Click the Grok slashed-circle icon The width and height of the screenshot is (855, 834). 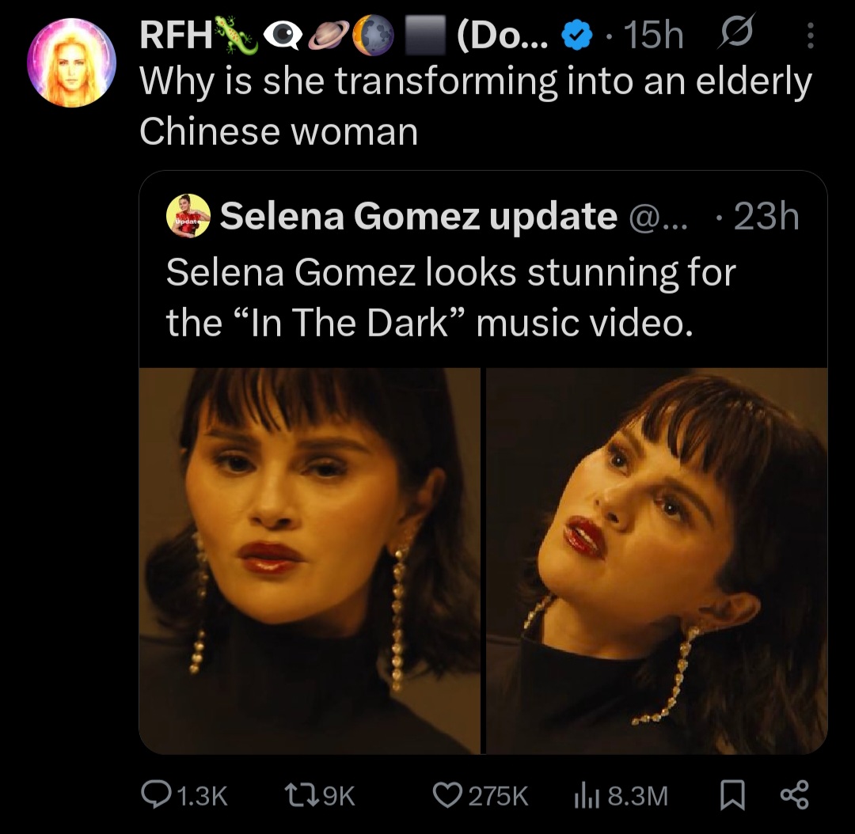click(x=737, y=34)
